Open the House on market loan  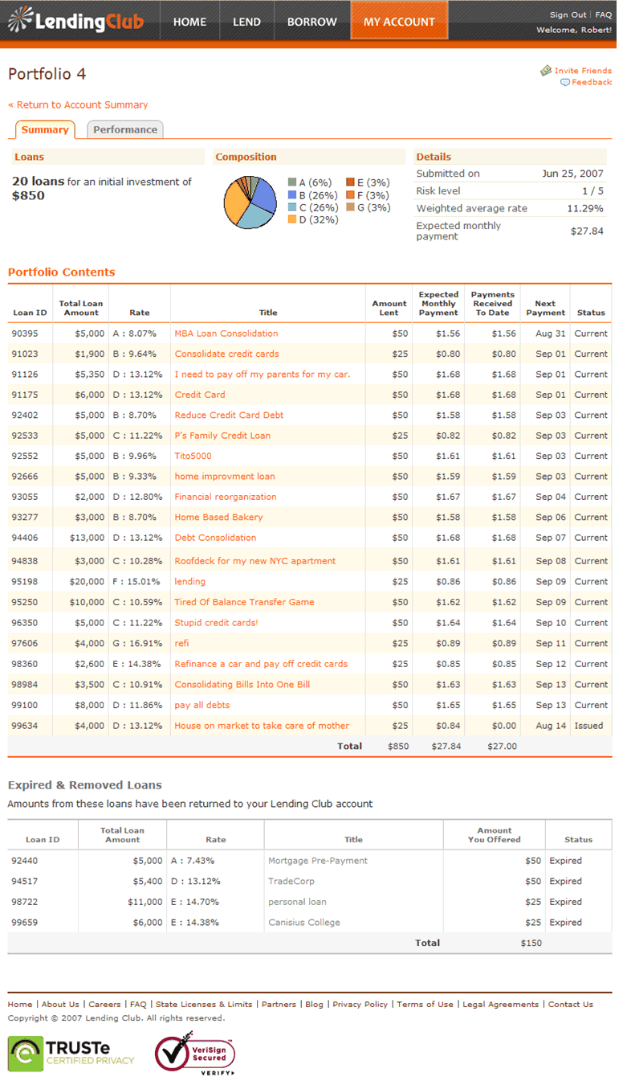(x=262, y=726)
